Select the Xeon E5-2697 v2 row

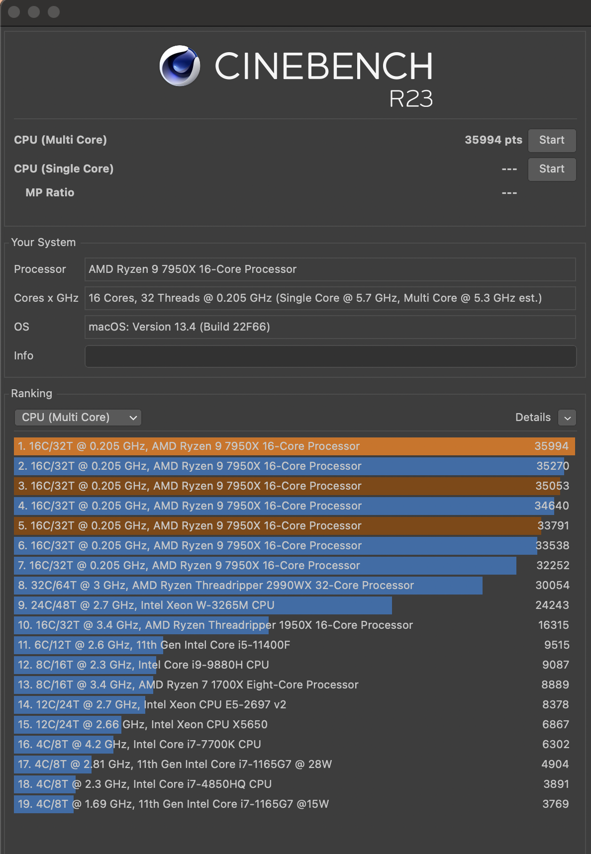pyautogui.click(x=295, y=705)
